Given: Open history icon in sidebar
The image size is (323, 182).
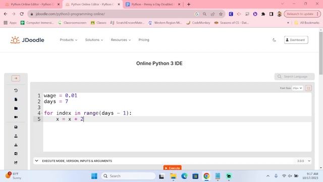Looking at the screenshot, I should pos(16,90).
